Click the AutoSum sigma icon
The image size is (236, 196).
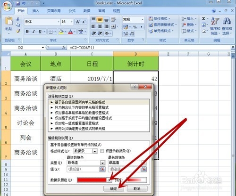(x=203, y=19)
